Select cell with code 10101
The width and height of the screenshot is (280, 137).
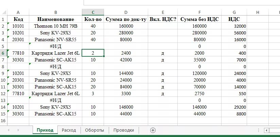(x=18, y=26)
